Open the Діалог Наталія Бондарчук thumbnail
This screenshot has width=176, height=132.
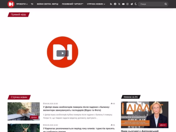tap(145, 115)
